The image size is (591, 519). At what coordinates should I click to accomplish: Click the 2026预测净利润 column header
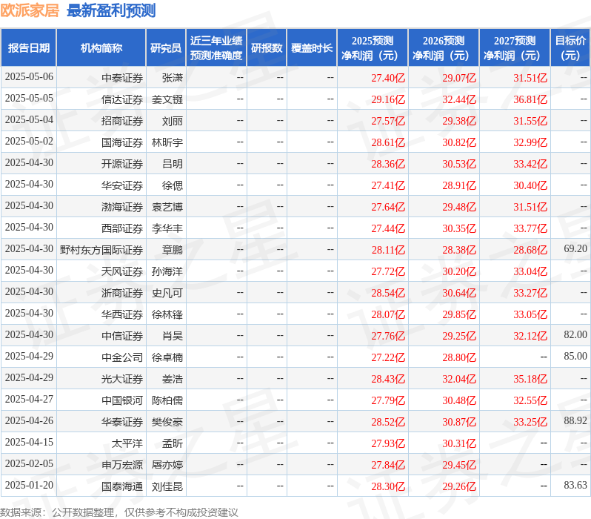click(x=444, y=48)
